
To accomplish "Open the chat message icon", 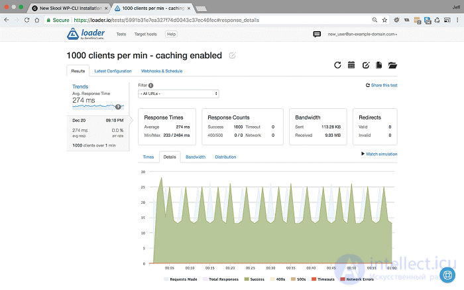I will (x=317, y=34).
